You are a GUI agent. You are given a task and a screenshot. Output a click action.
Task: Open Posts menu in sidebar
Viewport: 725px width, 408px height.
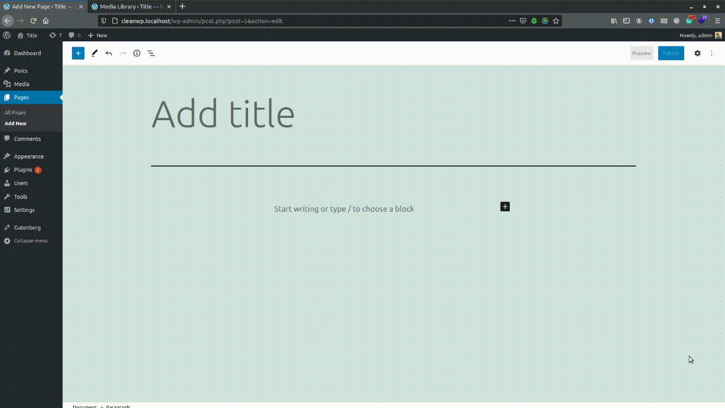31,71
